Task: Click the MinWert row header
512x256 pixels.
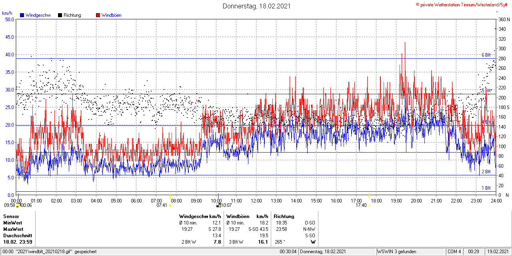Action: 13,223
